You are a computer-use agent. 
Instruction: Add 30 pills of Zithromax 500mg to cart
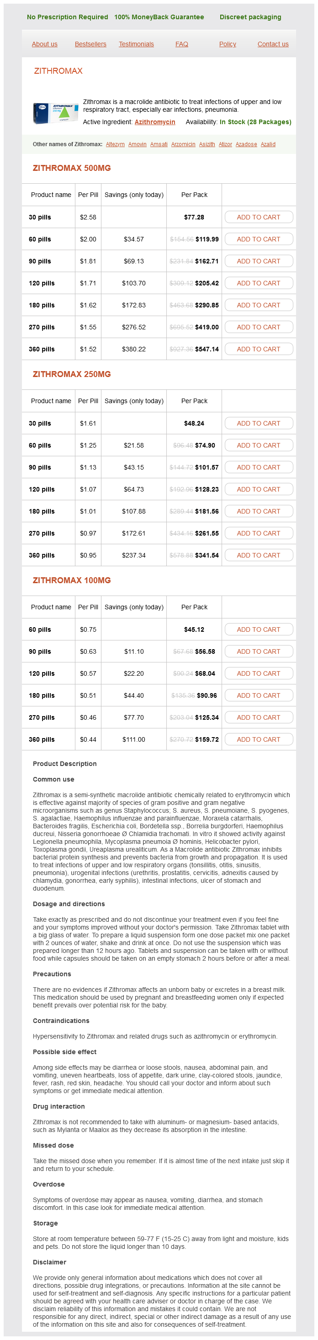point(258,218)
